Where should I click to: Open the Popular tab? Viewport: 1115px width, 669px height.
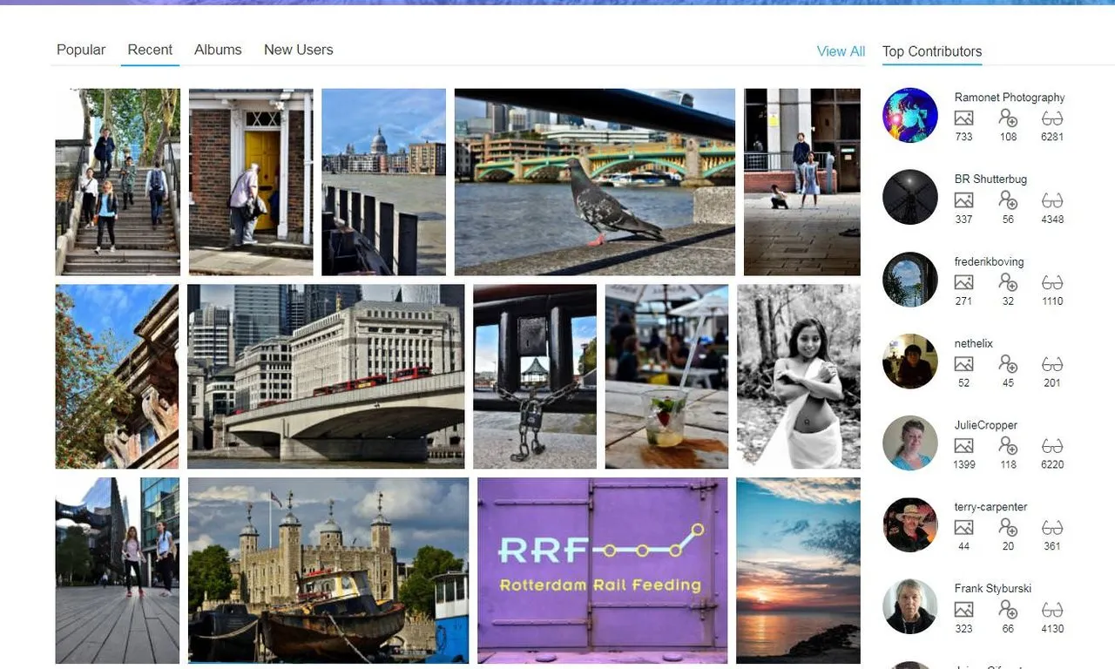(81, 50)
